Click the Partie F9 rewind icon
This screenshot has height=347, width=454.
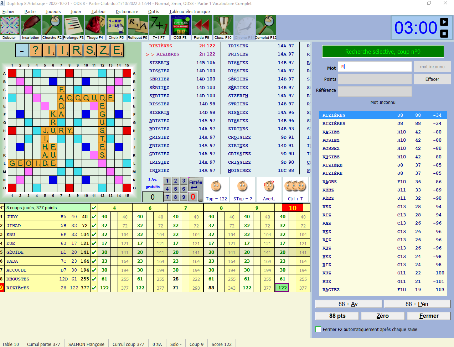tap(202, 27)
